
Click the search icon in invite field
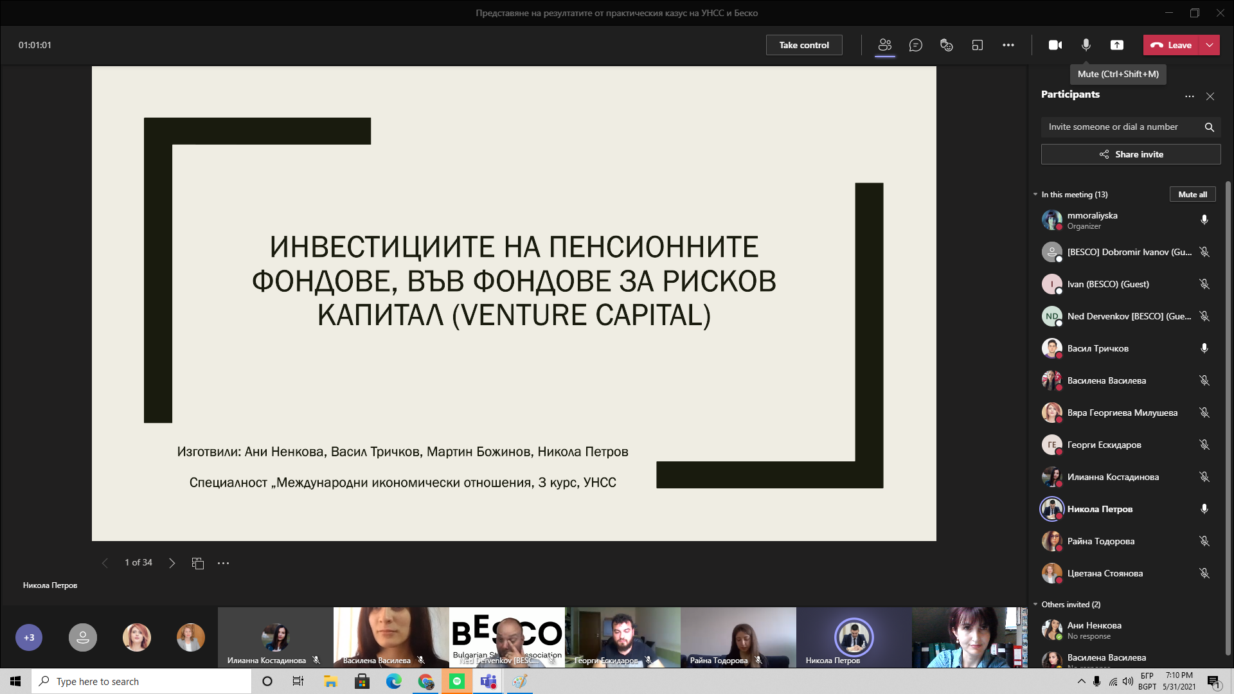(x=1210, y=127)
